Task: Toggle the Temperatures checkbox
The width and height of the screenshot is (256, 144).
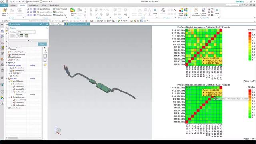Action: pyautogui.click(x=12, y=68)
